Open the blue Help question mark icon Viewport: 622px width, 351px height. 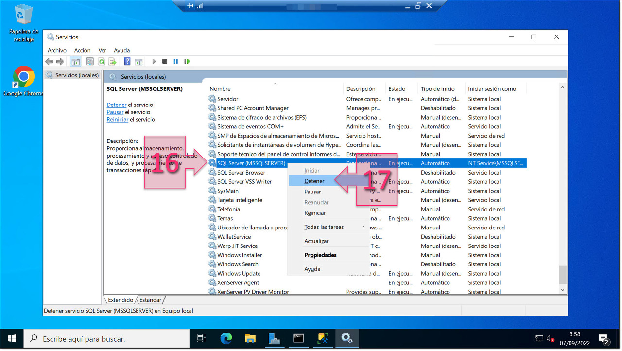pos(127,62)
